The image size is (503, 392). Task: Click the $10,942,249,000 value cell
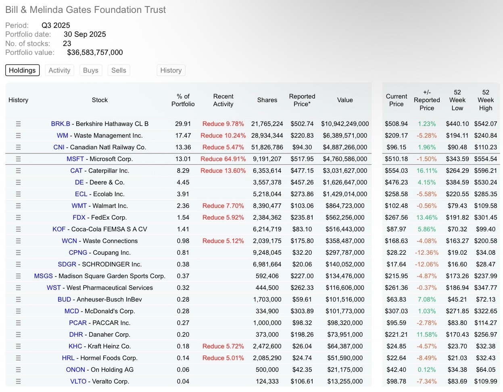tap(345, 124)
